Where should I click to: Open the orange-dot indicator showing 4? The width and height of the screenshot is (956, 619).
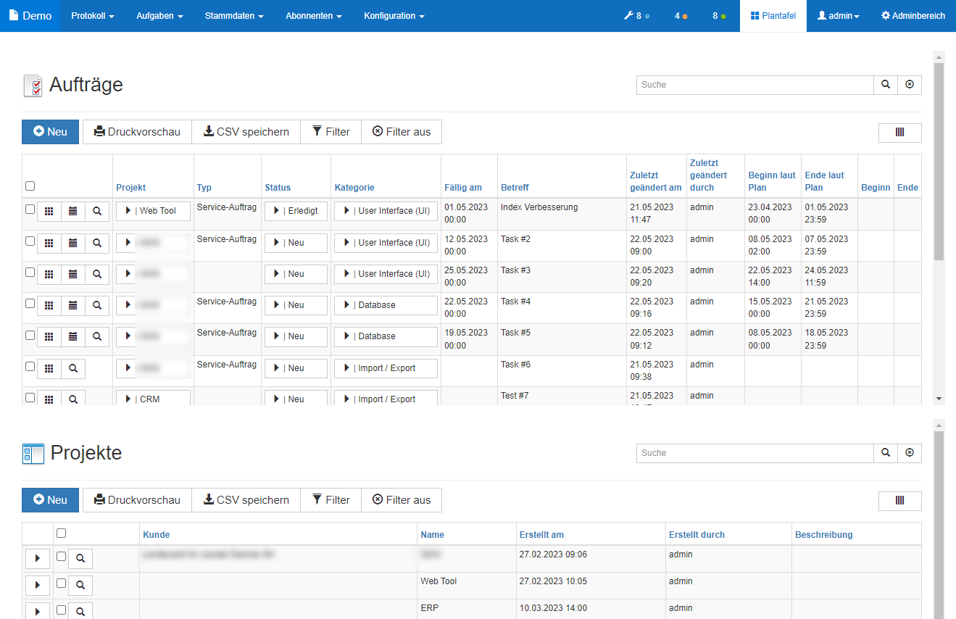tap(681, 15)
